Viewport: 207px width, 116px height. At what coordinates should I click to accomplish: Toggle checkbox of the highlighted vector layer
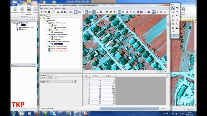pos(17,25)
